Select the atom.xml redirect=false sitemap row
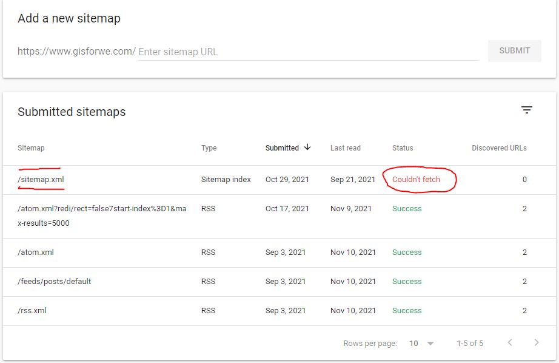Screen dimensions: 559x363 coord(279,216)
